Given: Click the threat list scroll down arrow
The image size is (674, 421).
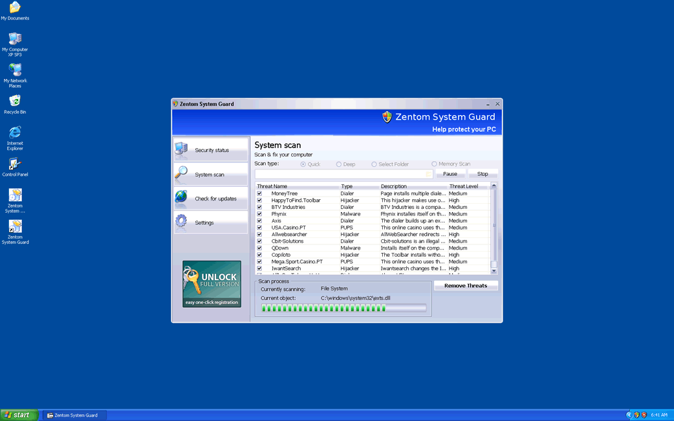Looking at the screenshot, I should click(x=494, y=271).
